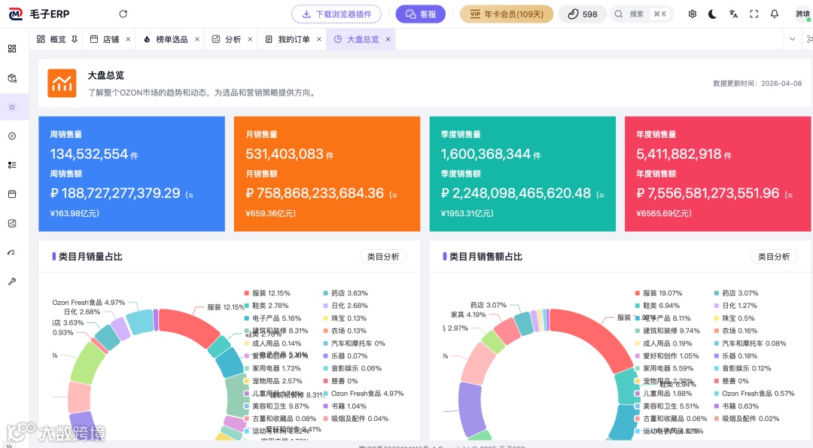Click the 类目月销量占比 heading
813x448 pixels.
(91, 257)
